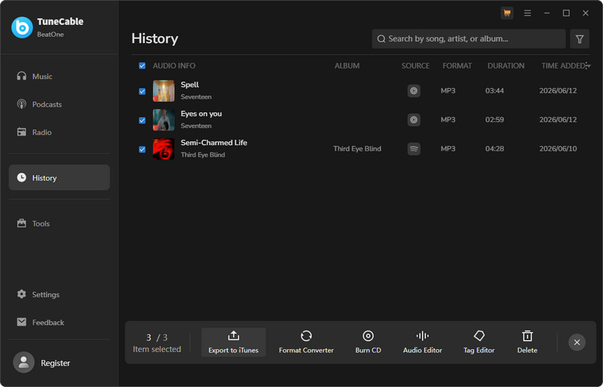Delete the selected items
This screenshot has width=603, height=387.
tap(527, 342)
